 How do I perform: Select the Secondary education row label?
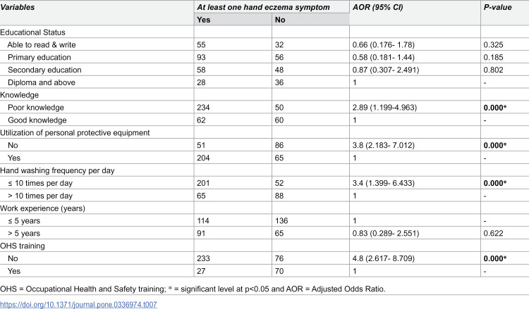44,70
